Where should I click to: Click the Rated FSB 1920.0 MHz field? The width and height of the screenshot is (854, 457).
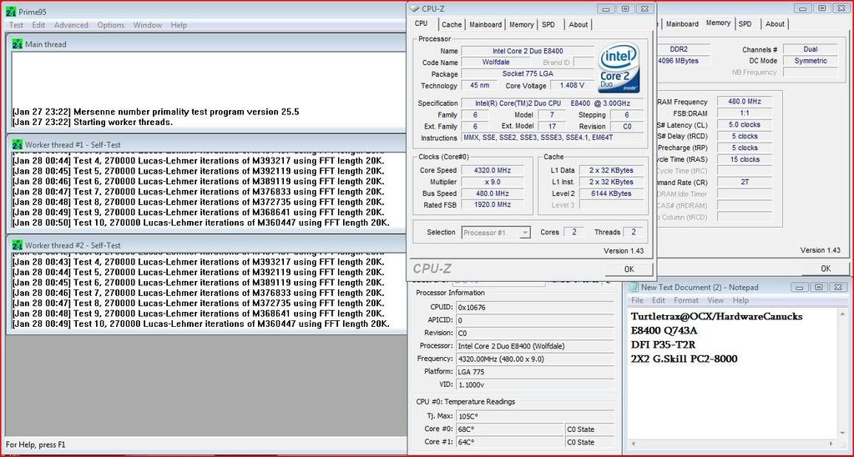coord(493,204)
